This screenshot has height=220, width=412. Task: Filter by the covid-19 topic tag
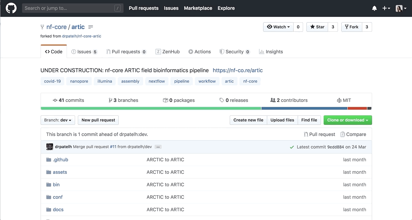coord(52,81)
